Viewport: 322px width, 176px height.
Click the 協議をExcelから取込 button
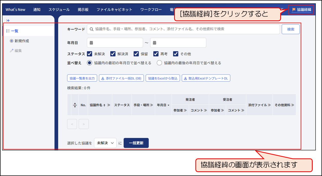click(x=163, y=78)
